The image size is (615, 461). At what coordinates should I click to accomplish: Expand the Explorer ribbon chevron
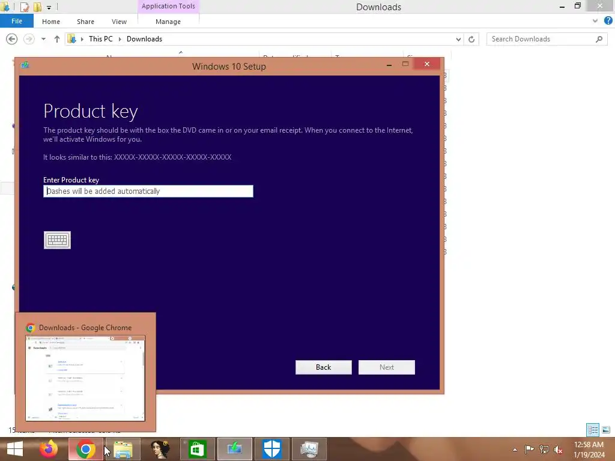595,21
